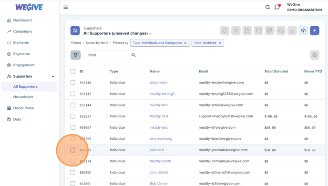Screen dimensions: 328x186
Task: Click the tag icon in toolbar
Action: (236, 31)
